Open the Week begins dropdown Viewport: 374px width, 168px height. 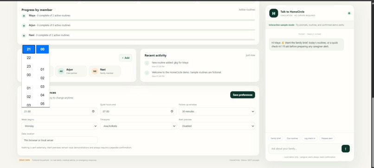(59, 126)
